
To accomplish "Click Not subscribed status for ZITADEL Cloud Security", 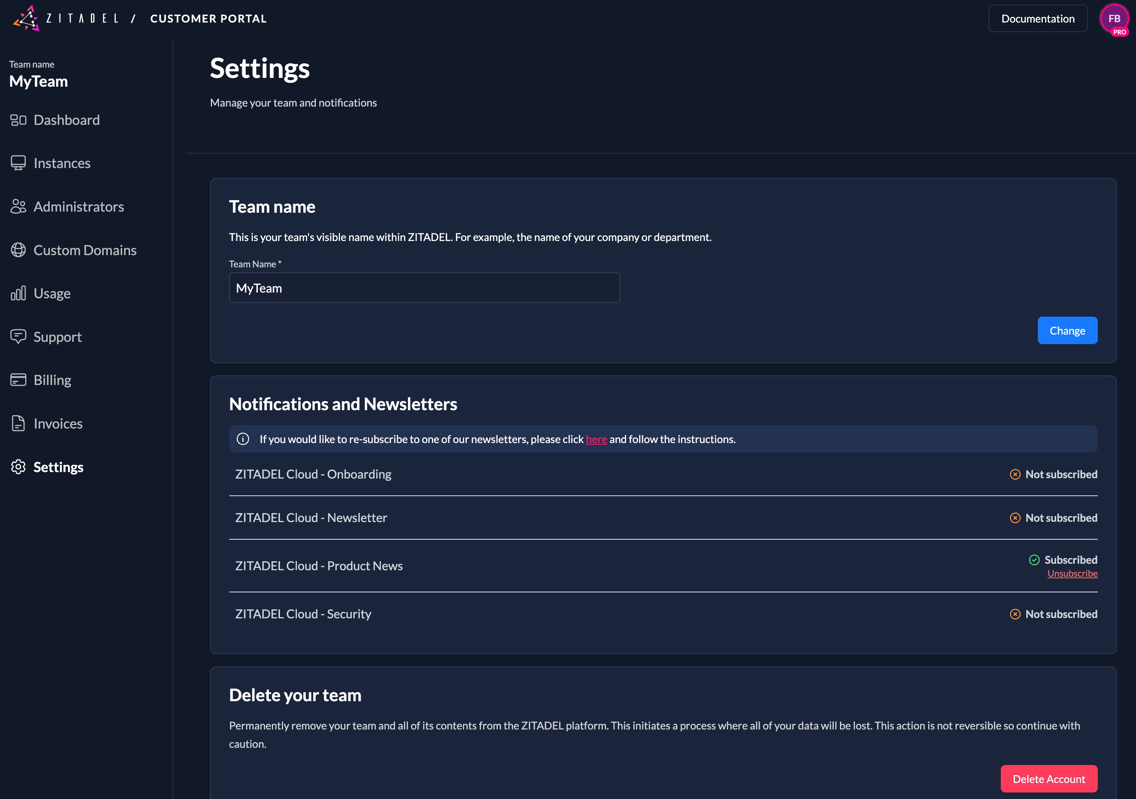I will coord(1053,614).
